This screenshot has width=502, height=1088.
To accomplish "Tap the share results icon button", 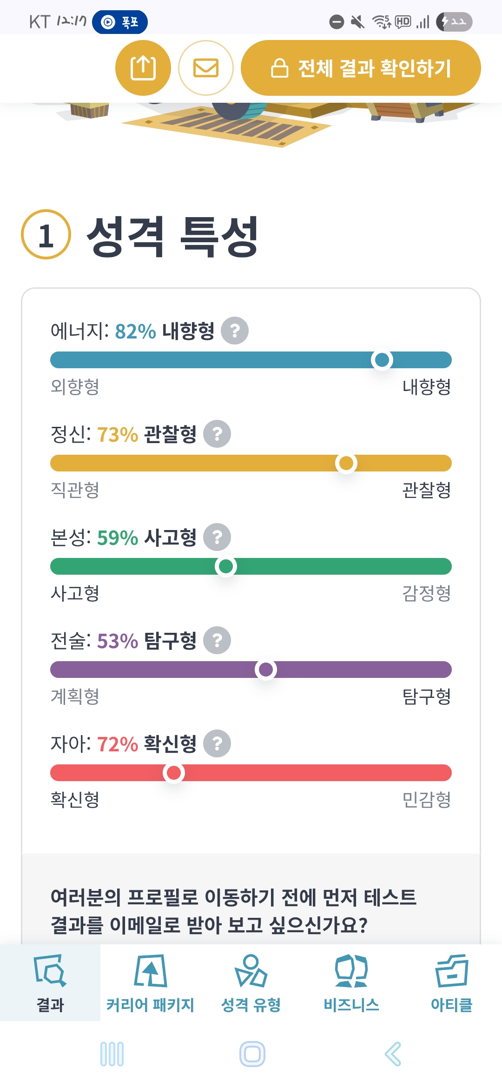I will click(x=143, y=68).
